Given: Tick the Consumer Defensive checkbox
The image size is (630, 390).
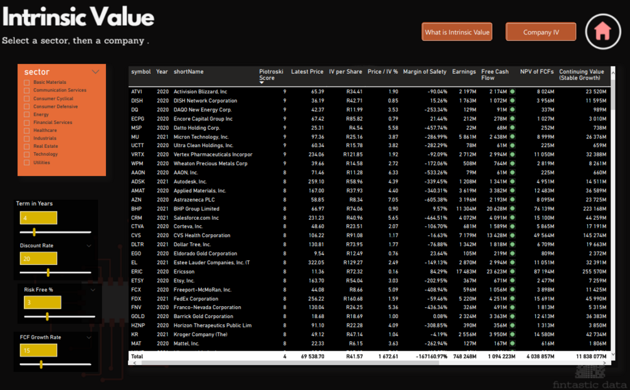Looking at the screenshot, I should [x=27, y=106].
